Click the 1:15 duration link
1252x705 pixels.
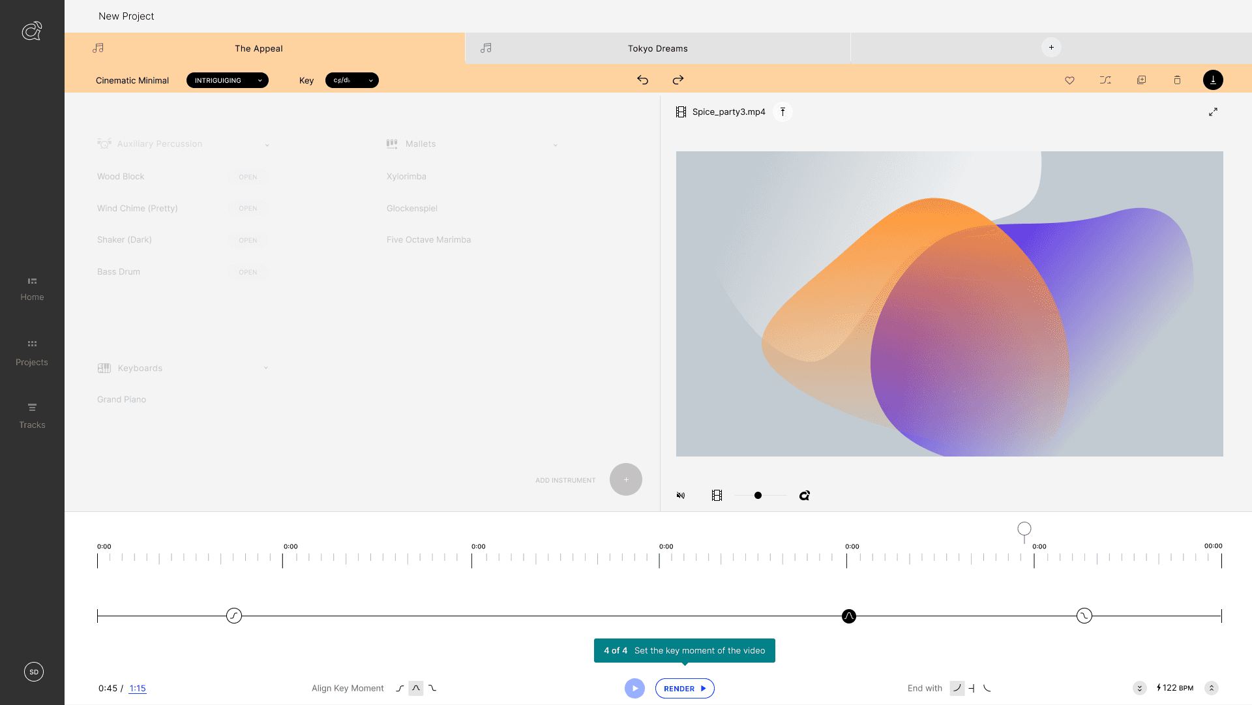pyautogui.click(x=138, y=688)
